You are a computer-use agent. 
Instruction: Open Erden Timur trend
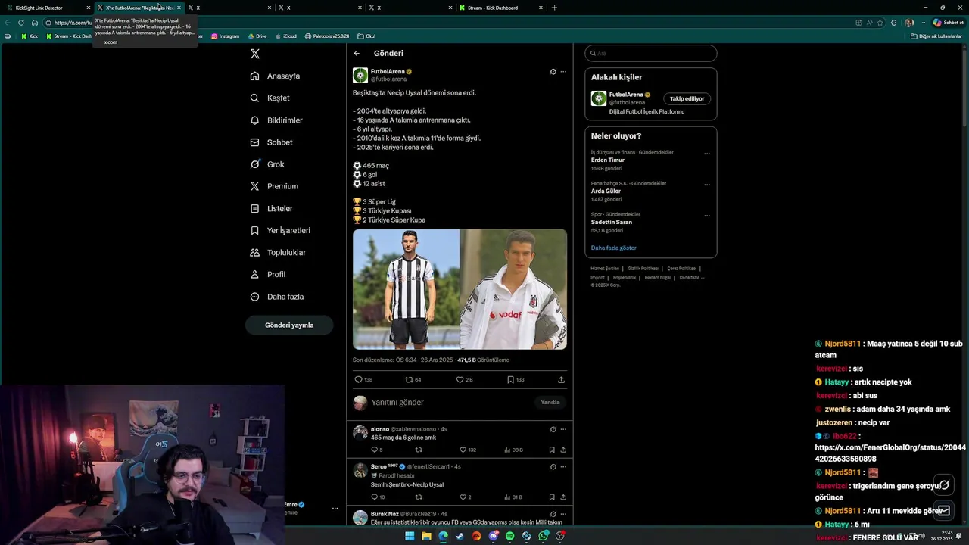pyautogui.click(x=608, y=160)
